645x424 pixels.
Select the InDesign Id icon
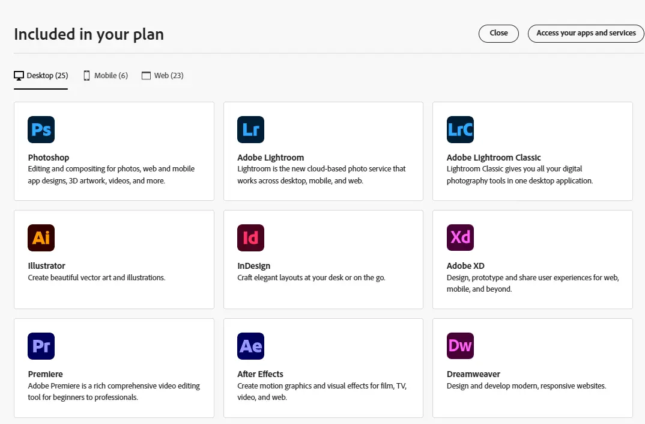[250, 238]
